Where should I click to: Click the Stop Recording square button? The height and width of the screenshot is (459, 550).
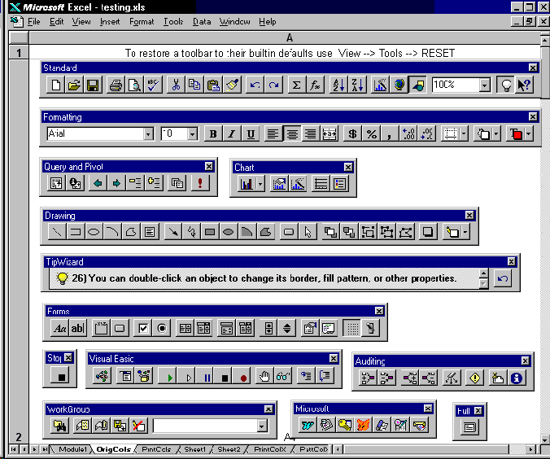pos(61,377)
